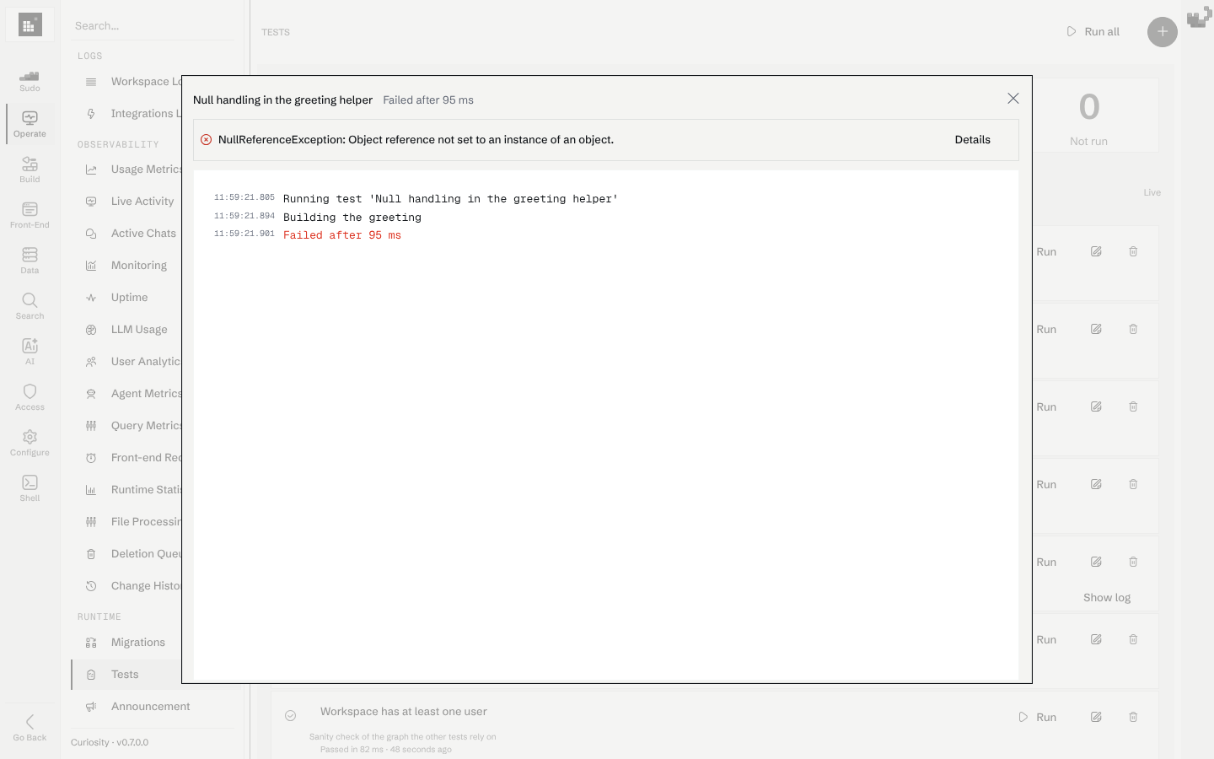Open the Build section icon
Image resolution: width=1214 pixels, height=759 pixels.
click(x=30, y=170)
